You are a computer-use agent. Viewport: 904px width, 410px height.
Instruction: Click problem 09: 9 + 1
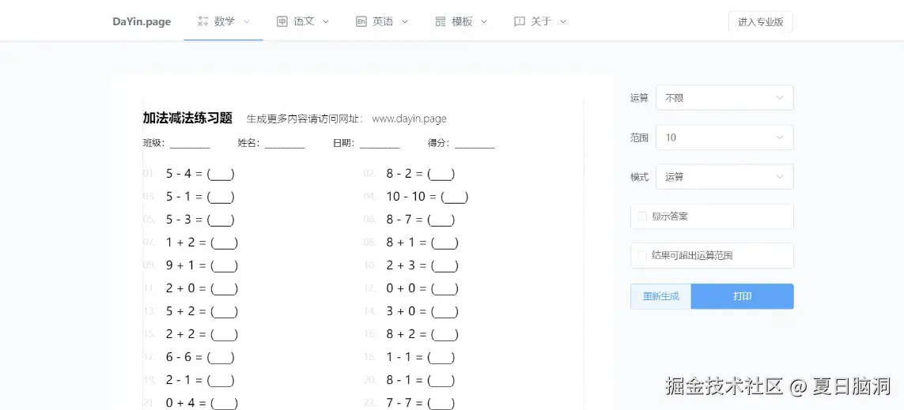pyautogui.click(x=202, y=265)
